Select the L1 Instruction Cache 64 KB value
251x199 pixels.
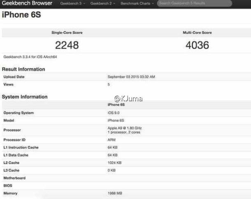point(112,147)
